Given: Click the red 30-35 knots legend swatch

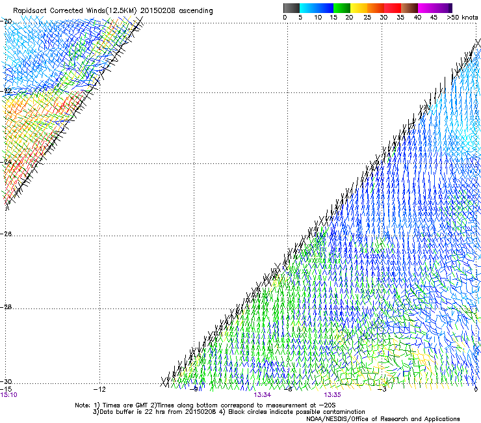Looking at the screenshot, I should (393, 8).
